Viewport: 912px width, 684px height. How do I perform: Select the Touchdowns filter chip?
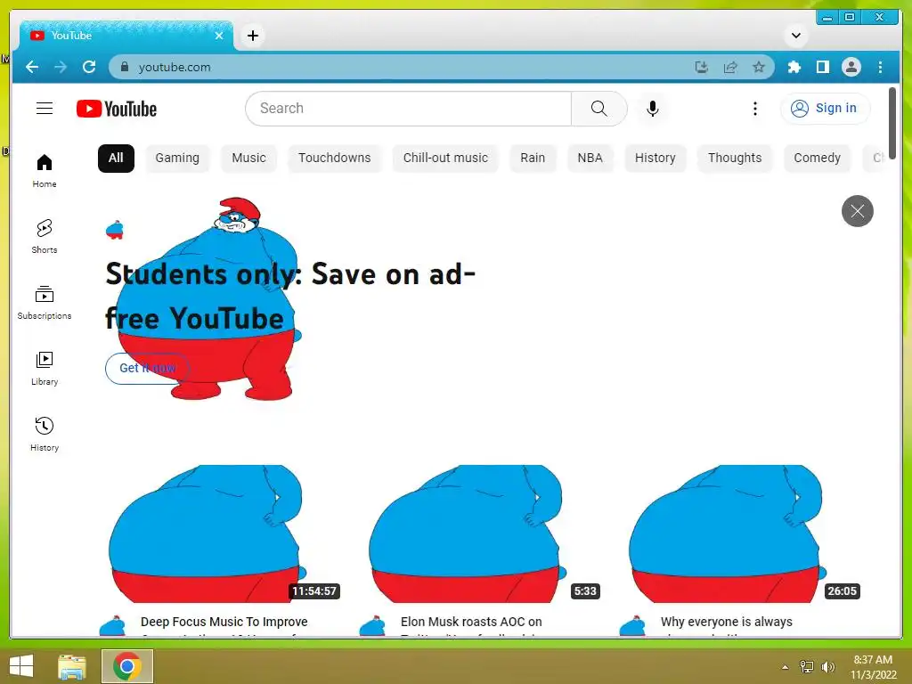(x=335, y=159)
